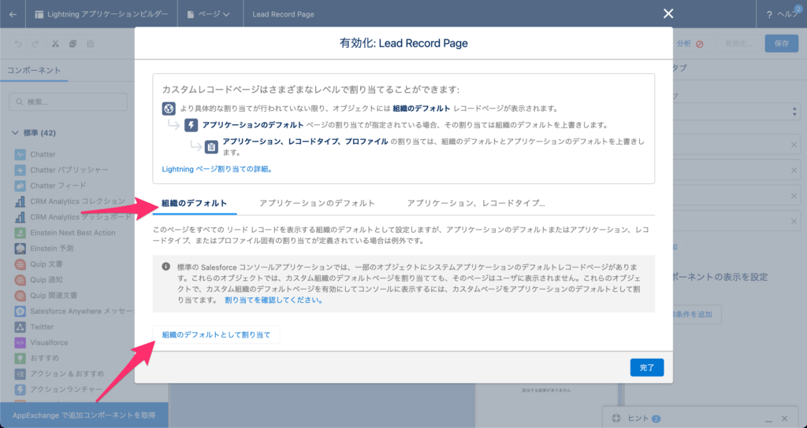The width and height of the screenshot is (807, 428).
Task: Select the Visualforce component
Action: pos(41,343)
